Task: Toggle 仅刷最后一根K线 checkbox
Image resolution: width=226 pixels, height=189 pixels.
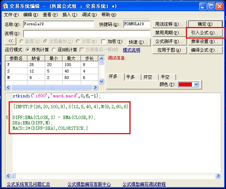Action: 82,50
